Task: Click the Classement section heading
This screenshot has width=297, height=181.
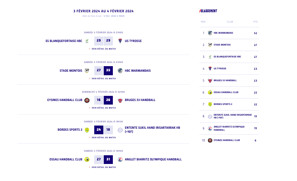Action: pos(208,11)
